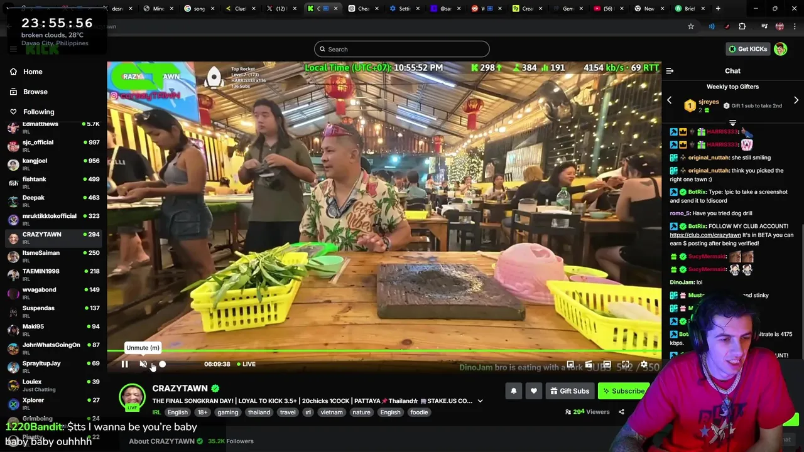Expand the gifters leaderboard handle
Viewport: 804px width, 452px height.
pyautogui.click(x=732, y=122)
